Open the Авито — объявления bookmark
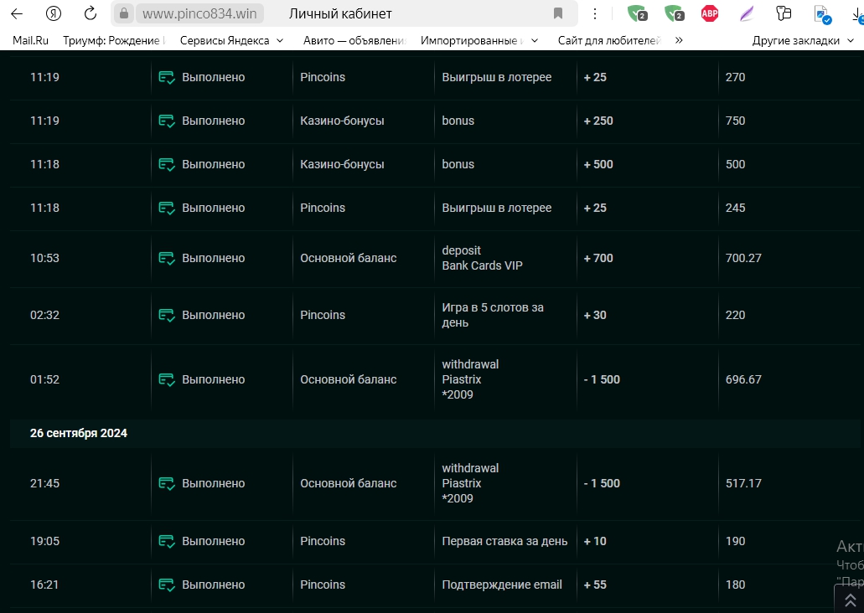Viewport: 864px width, 613px height. 354,40
